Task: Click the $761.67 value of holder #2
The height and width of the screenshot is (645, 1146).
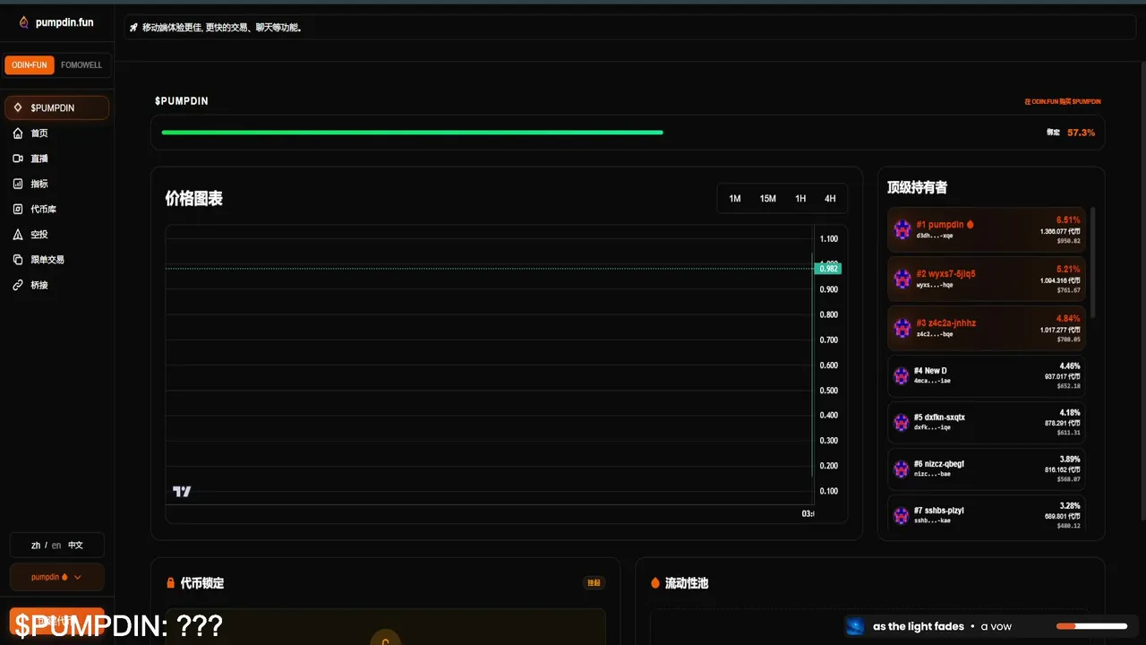Action: [x=1067, y=290]
